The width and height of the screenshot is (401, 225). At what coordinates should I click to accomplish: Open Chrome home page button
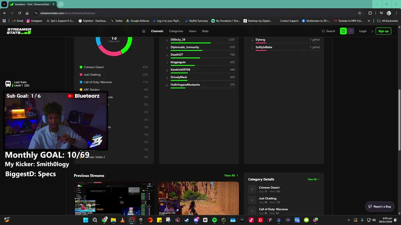pos(27,13)
